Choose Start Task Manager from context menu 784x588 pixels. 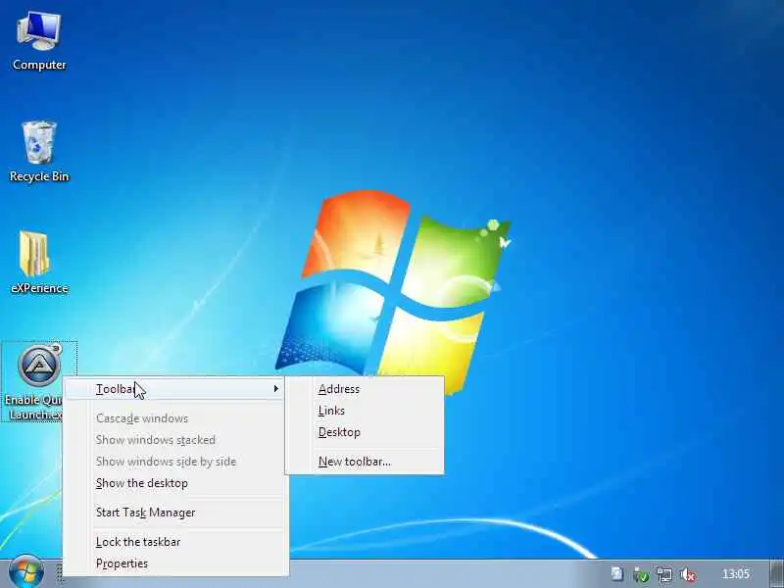[175, 513]
